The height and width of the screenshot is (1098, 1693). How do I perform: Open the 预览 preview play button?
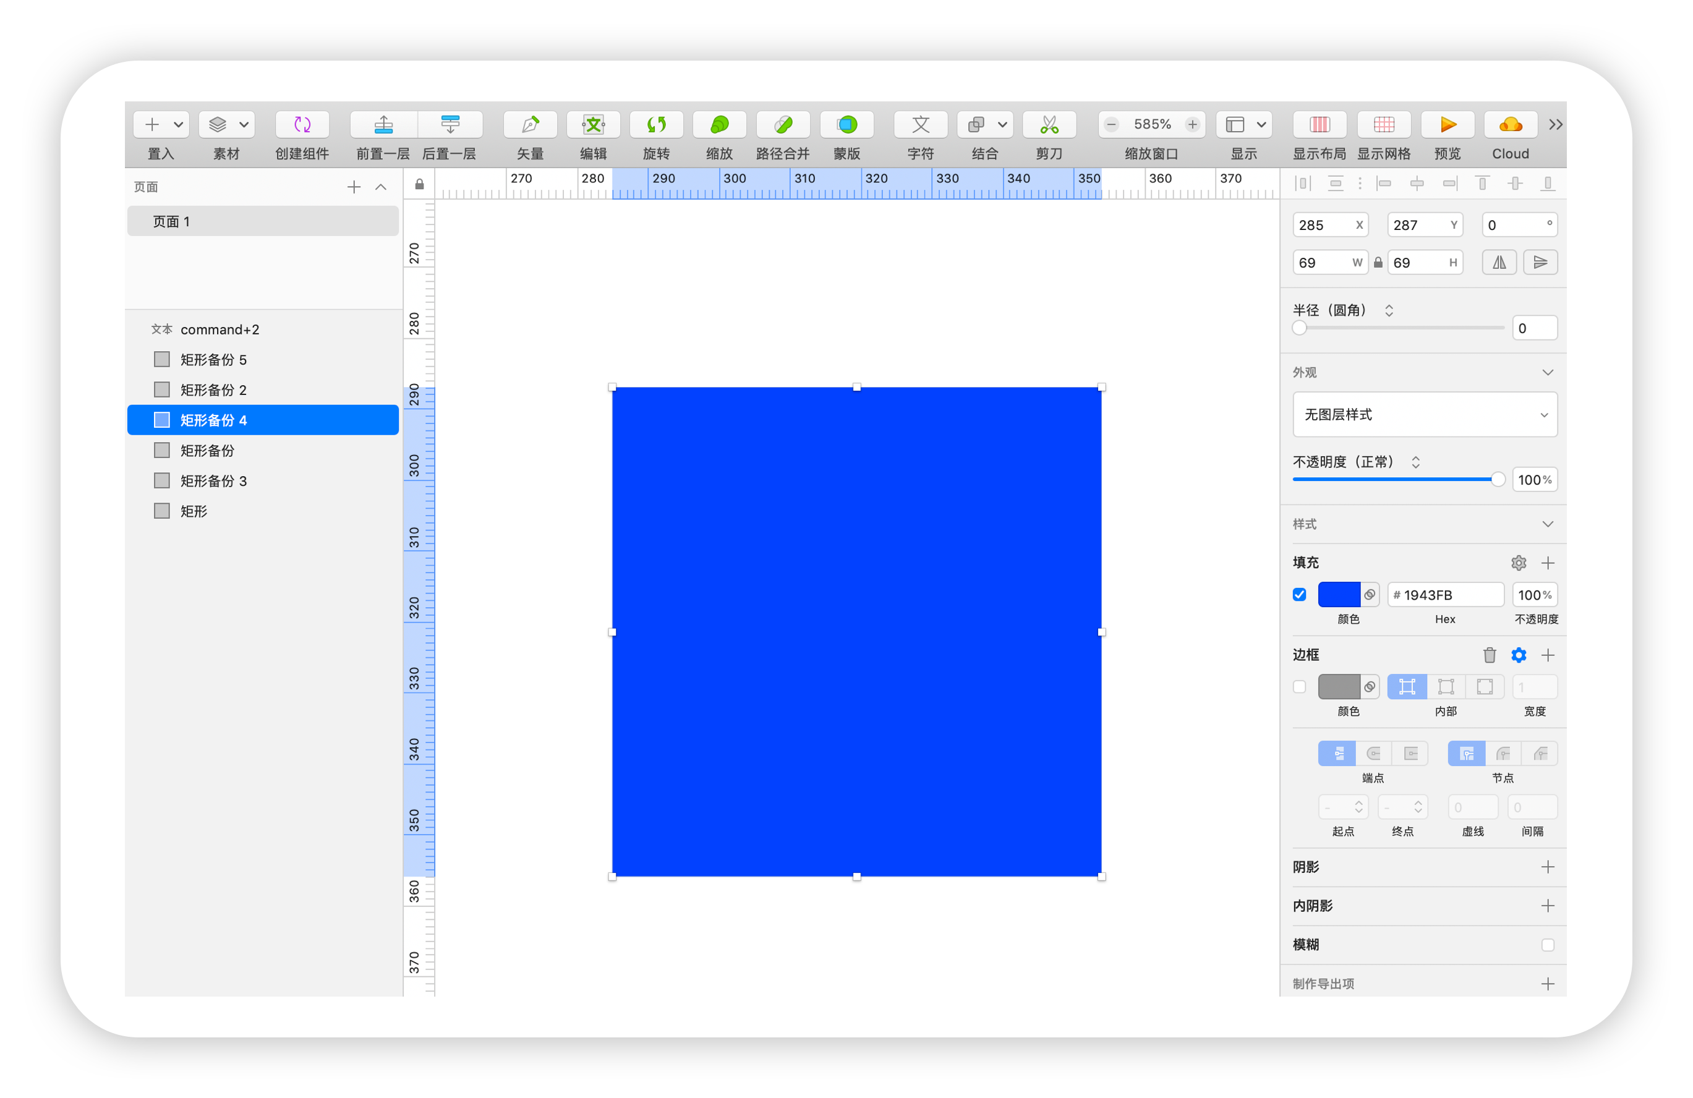click(x=1447, y=125)
